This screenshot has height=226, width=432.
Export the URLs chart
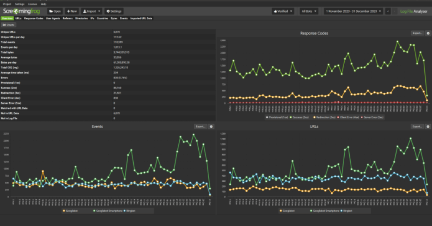click(x=417, y=126)
